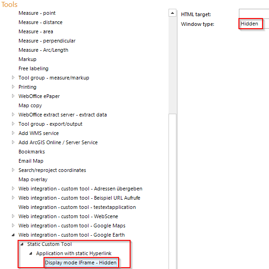
Task: Collapse the Google Earth custom tool node
Action: (13, 235)
